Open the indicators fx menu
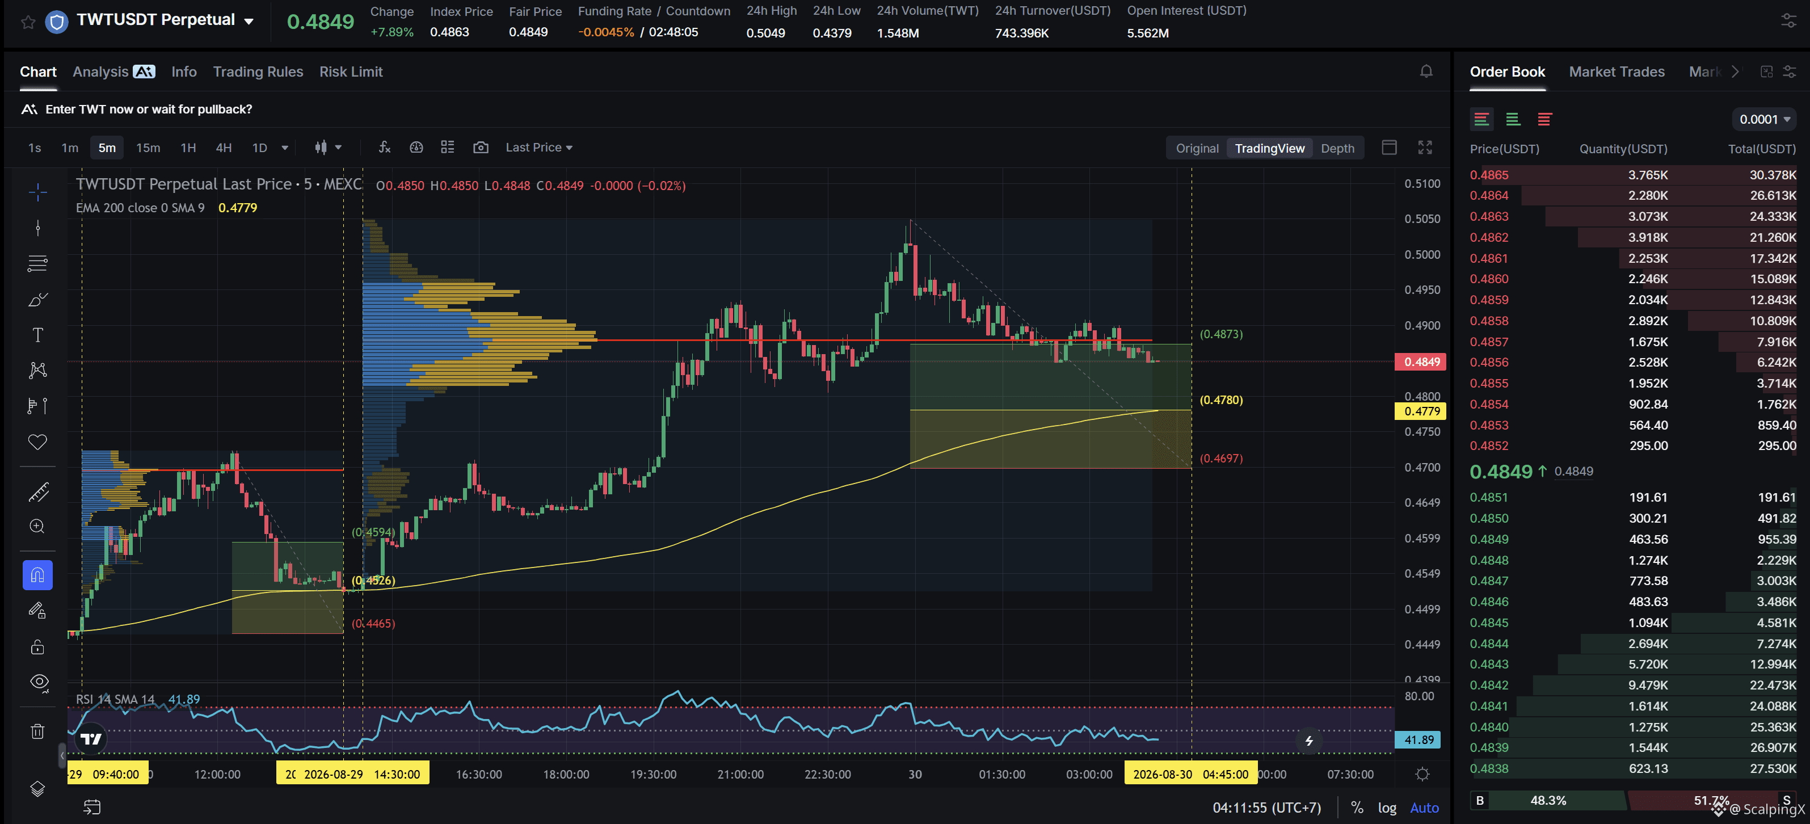 [x=384, y=148]
